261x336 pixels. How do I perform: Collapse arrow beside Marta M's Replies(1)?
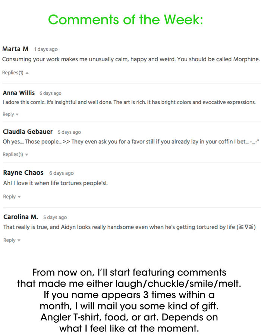[27, 73]
